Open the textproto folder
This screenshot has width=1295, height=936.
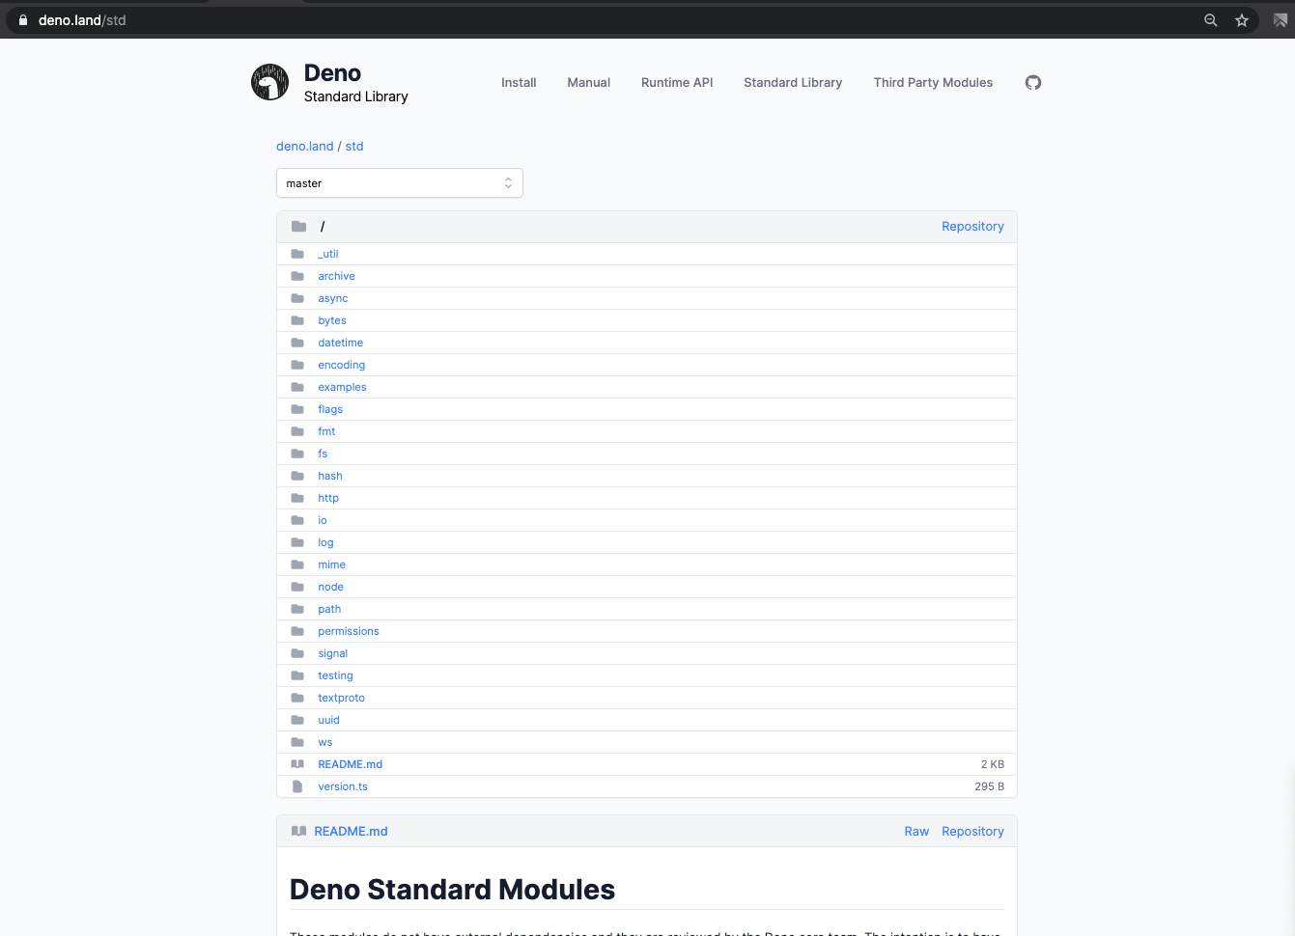(x=342, y=698)
